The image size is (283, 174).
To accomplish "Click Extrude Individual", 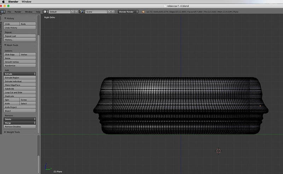I will [20, 81].
